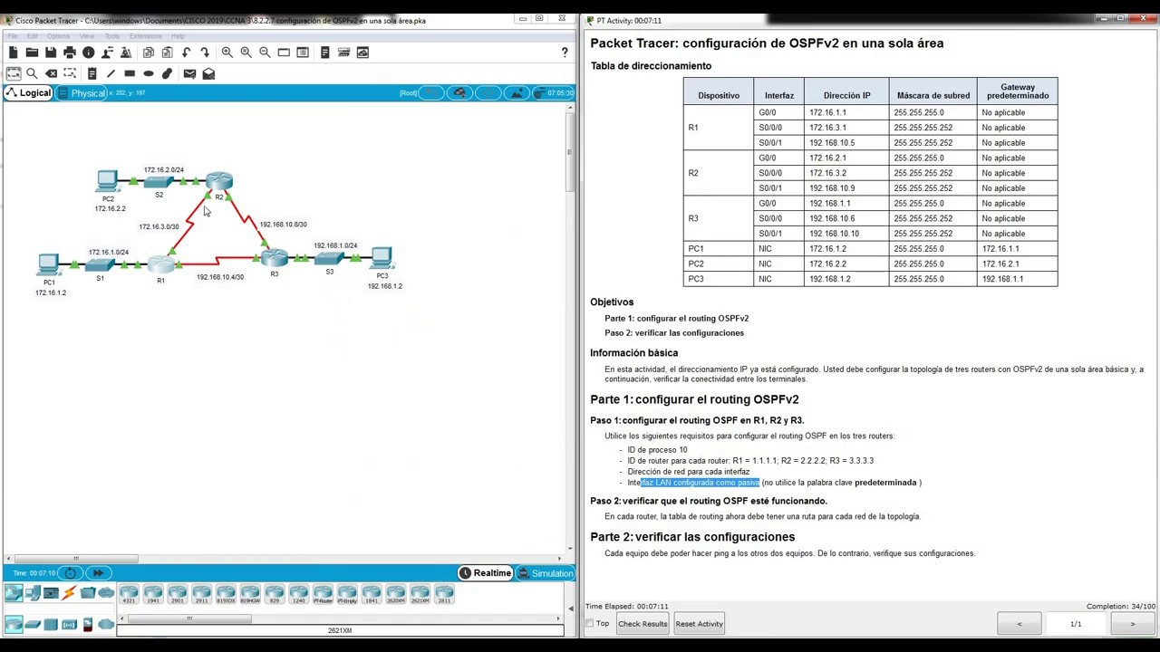
Task: Click the help question mark icon
Action: [x=565, y=53]
